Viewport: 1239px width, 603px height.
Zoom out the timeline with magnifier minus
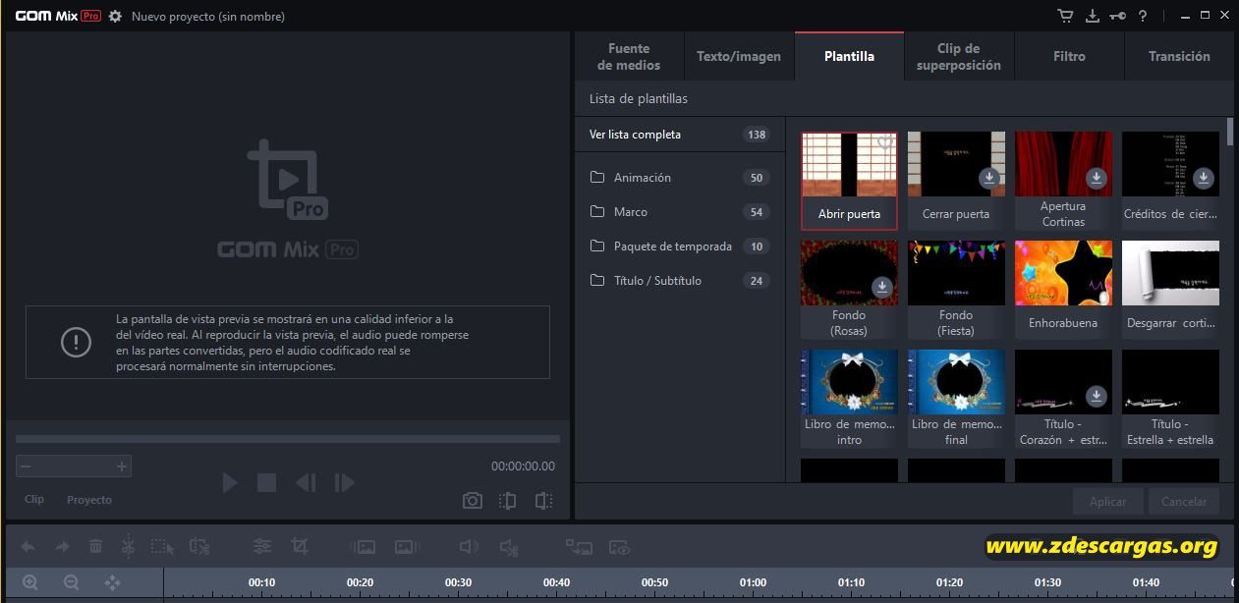(71, 582)
